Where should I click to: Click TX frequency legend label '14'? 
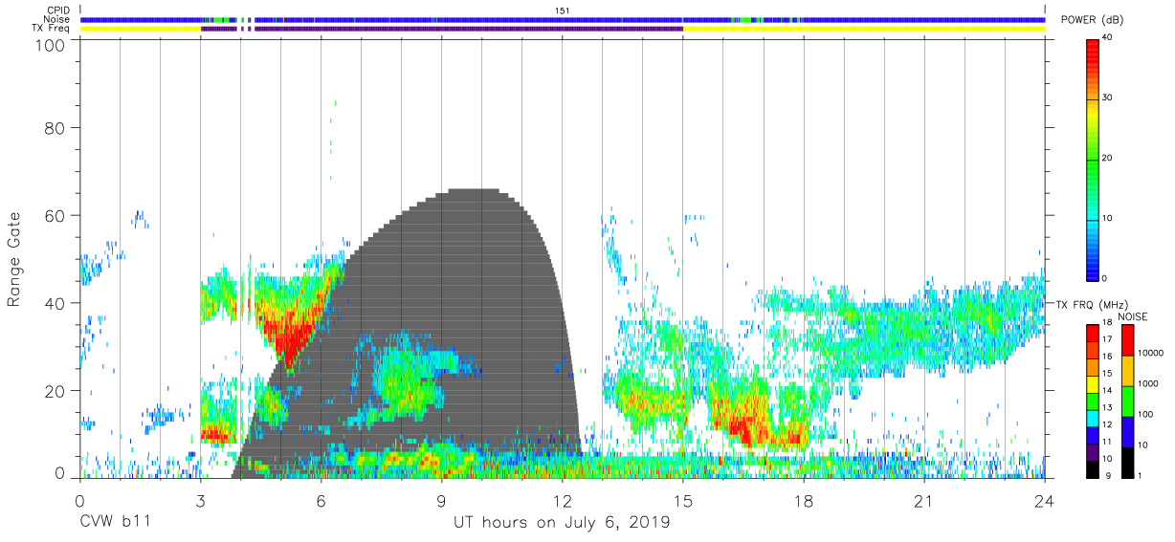[x=1107, y=392]
